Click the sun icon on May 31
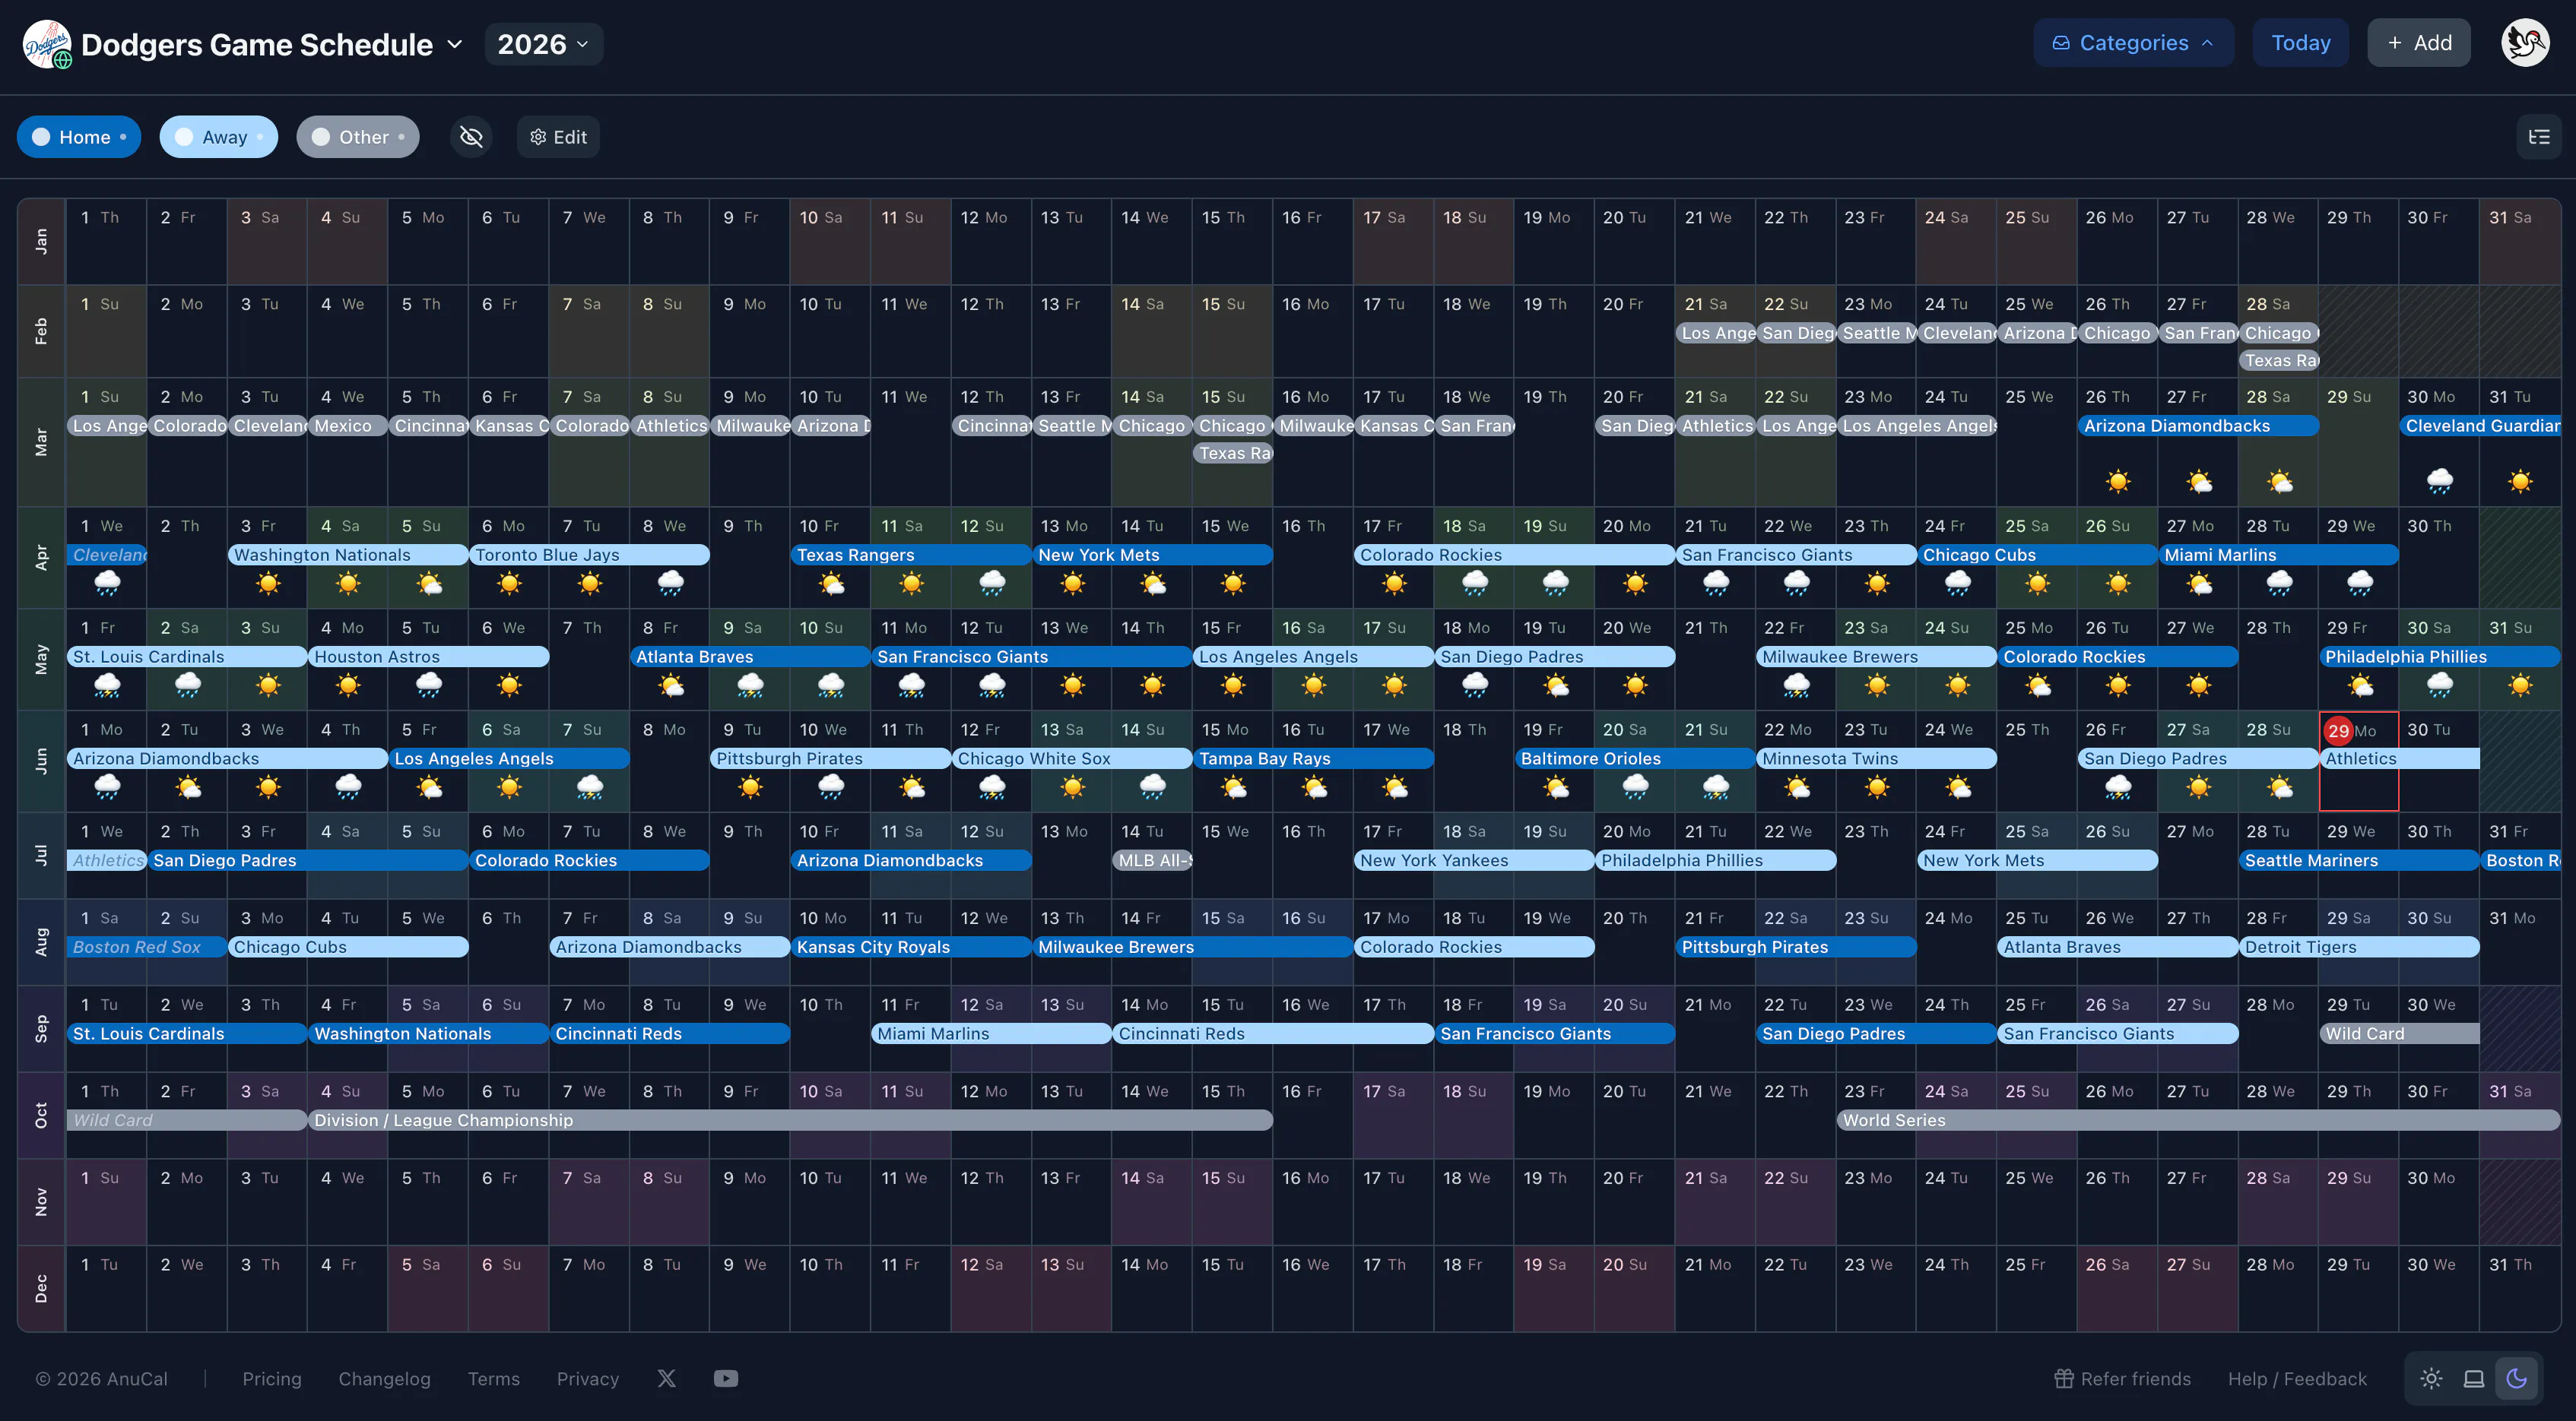Viewport: 2576px width, 1421px height. pos(2520,685)
